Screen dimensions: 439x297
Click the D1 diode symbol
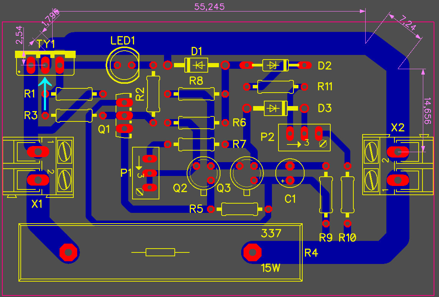click(196, 65)
